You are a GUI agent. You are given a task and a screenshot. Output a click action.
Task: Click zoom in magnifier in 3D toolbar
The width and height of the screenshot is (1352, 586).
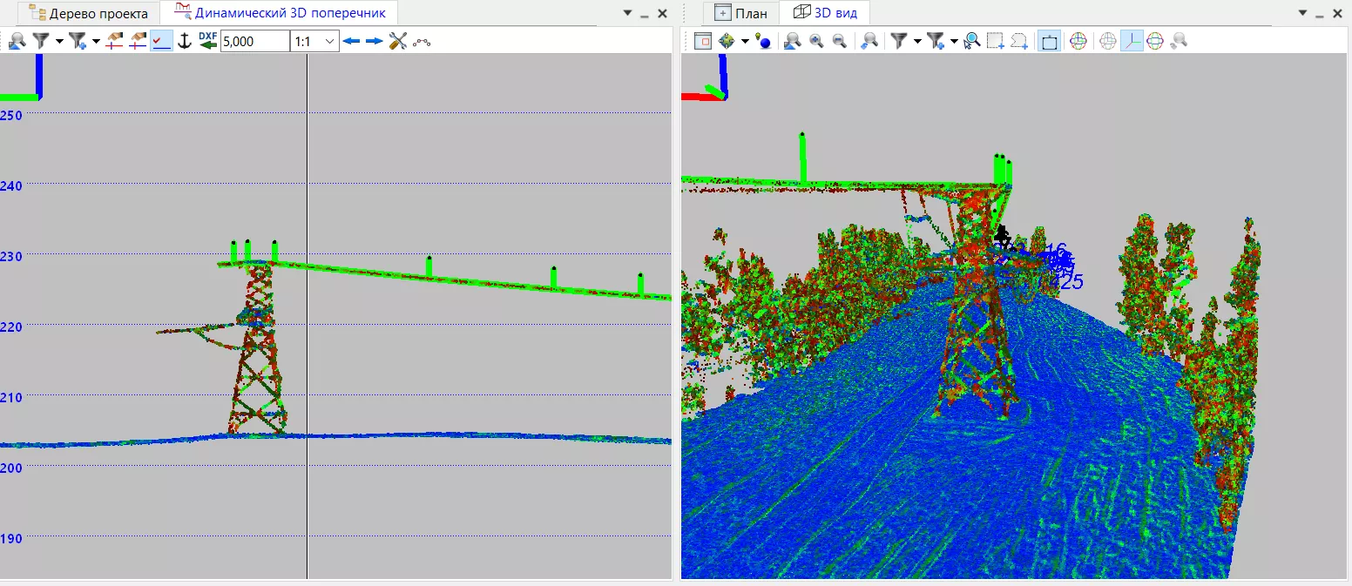pos(816,41)
